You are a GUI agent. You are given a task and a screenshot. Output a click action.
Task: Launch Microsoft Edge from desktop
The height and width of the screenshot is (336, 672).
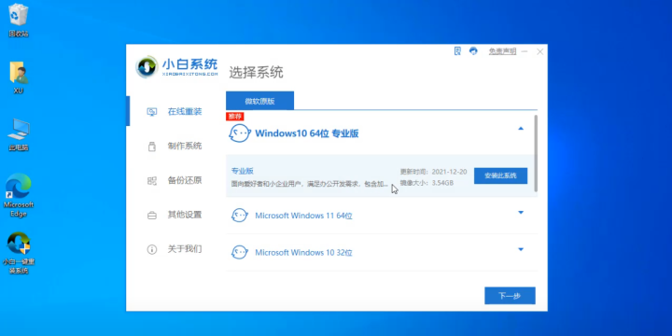[19, 195]
